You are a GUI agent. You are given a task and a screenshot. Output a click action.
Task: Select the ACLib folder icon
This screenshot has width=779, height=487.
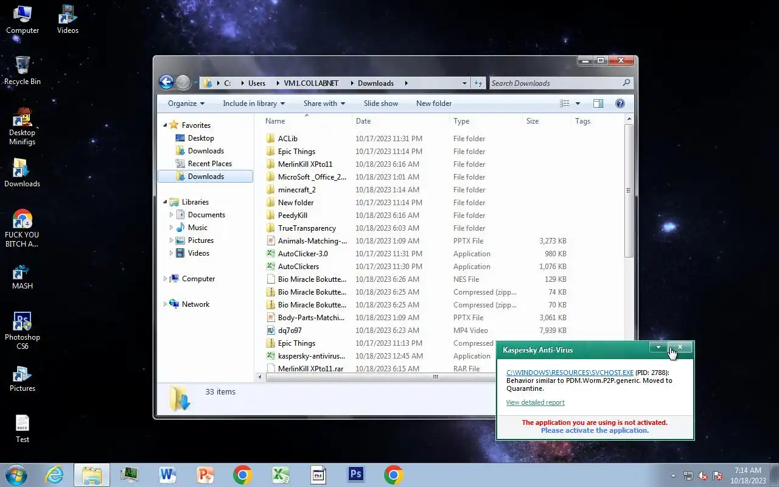[271, 139]
